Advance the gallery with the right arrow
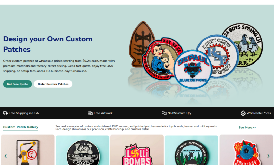This screenshot has width=274, height=165. tap(268, 156)
